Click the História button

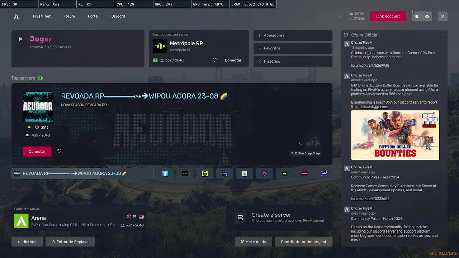27,242
